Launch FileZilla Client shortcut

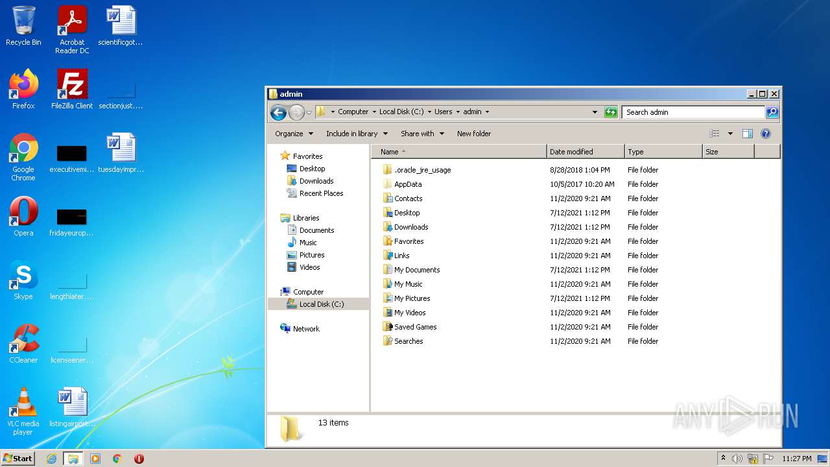click(72, 90)
